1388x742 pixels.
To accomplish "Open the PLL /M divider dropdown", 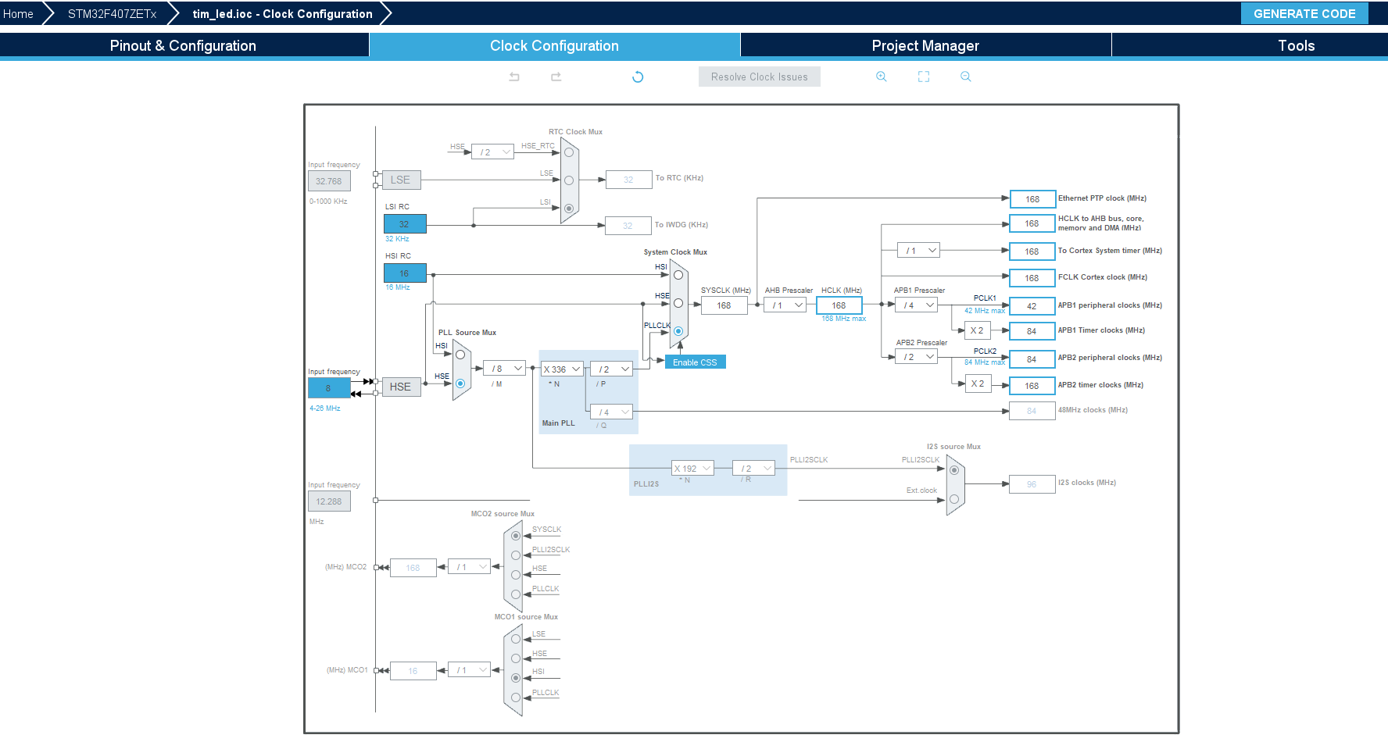I will (x=504, y=369).
